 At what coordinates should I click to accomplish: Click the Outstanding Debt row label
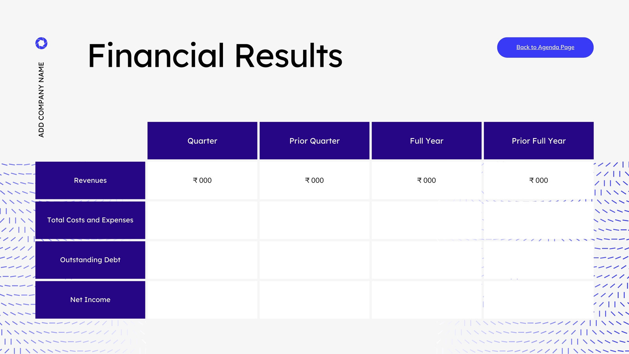pos(90,260)
